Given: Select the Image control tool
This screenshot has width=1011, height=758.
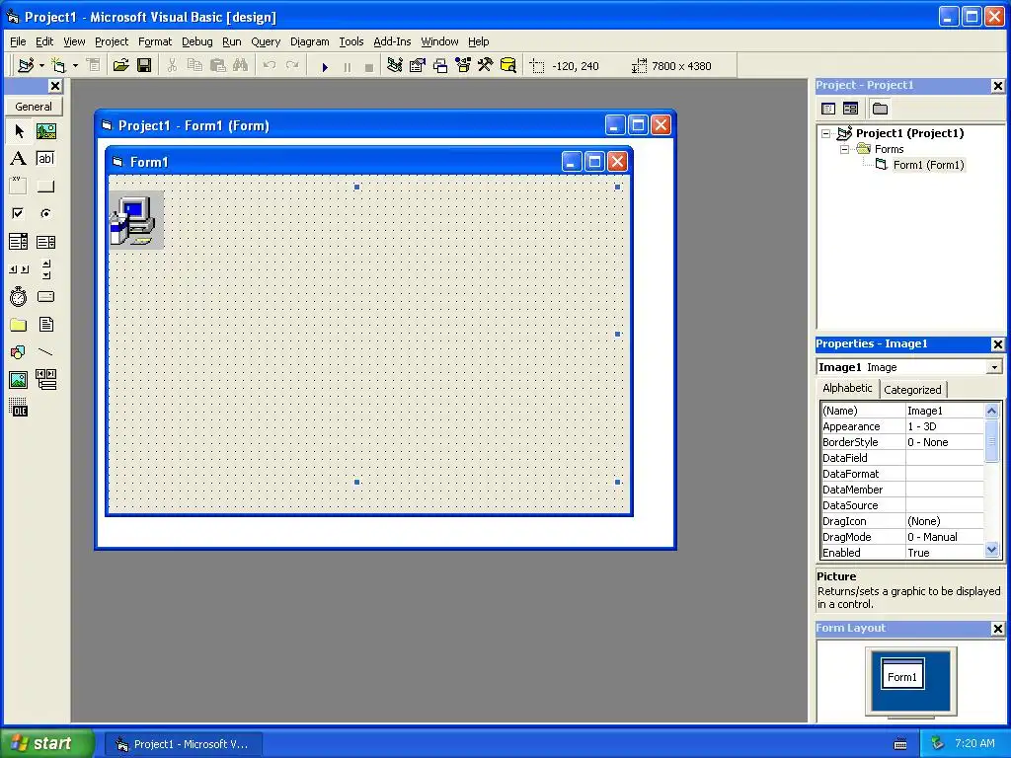Looking at the screenshot, I should [x=19, y=380].
